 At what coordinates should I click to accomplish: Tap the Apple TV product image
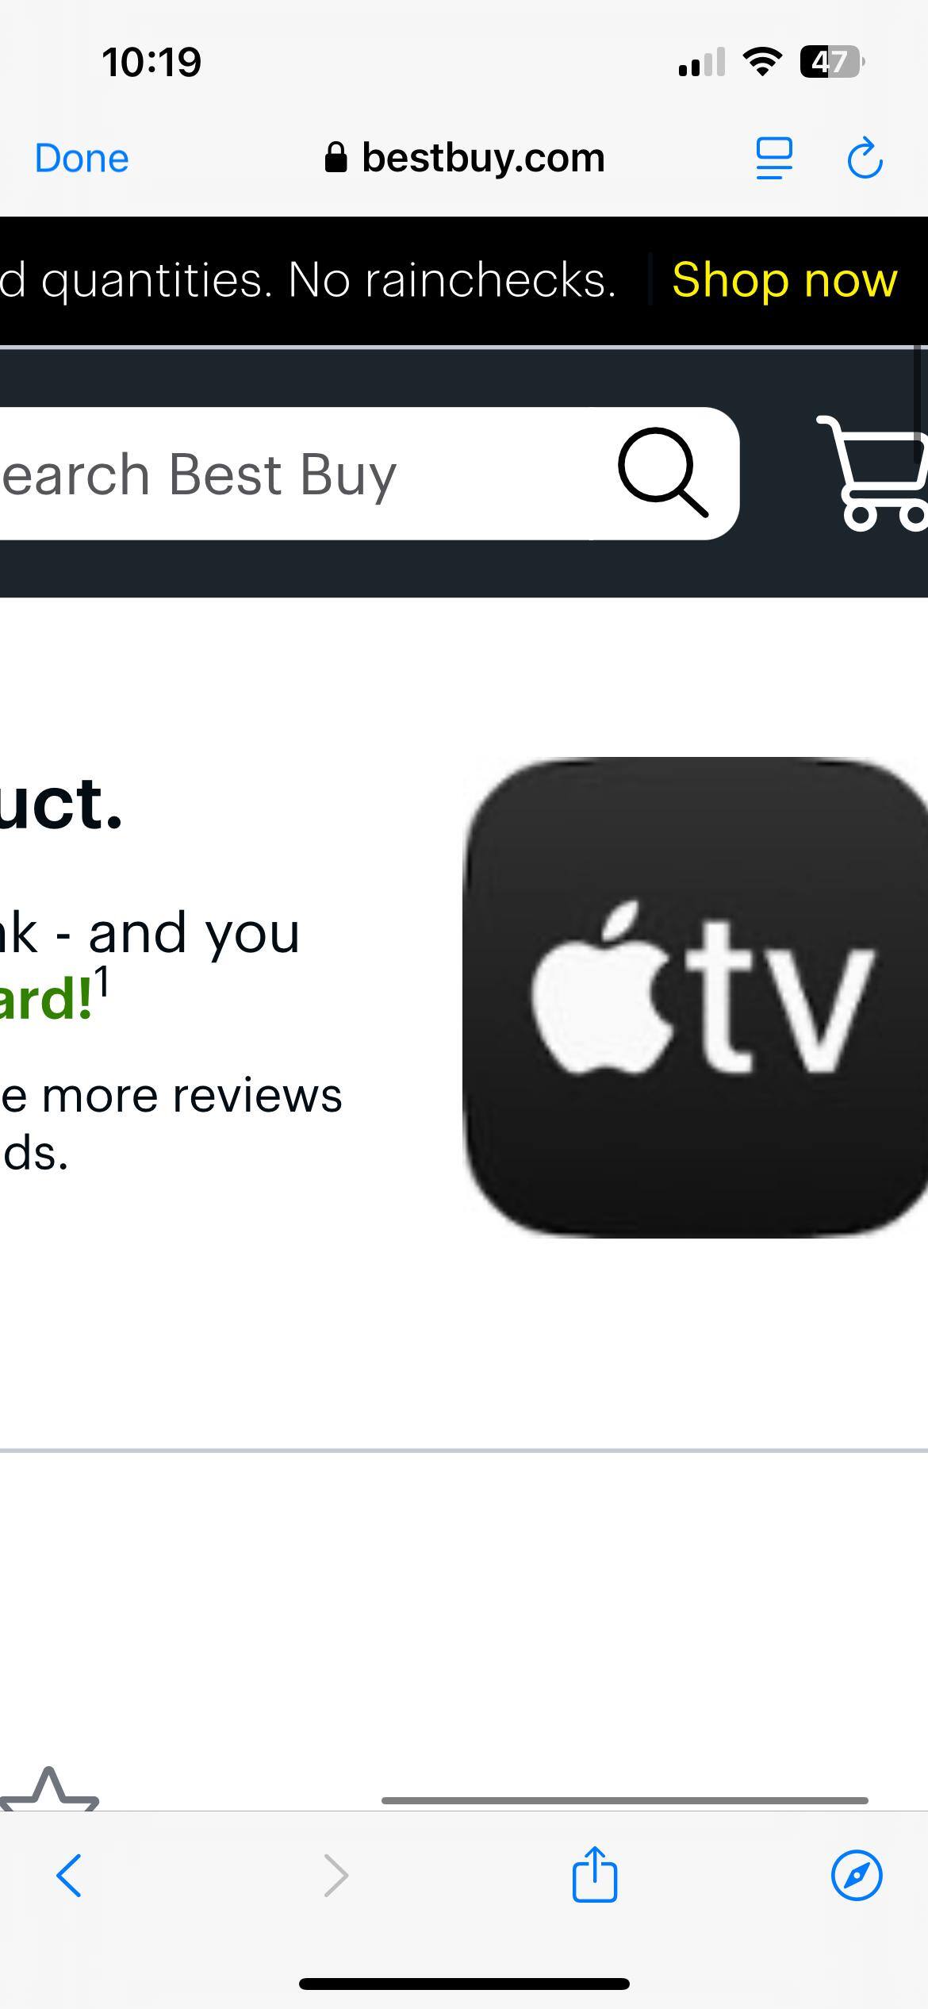click(696, 997)
